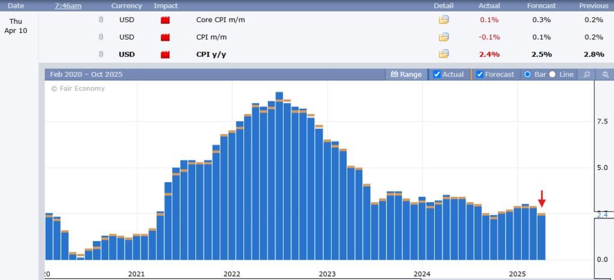Click the 7:46am time column header
This screenshot has width=614, height=280.
tap(67, 5)
